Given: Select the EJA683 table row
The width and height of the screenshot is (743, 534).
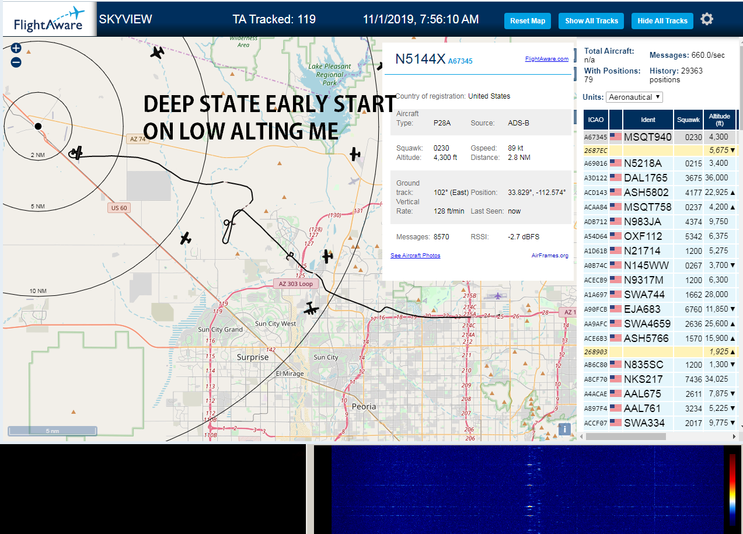Looking at the screenshot, I should coord(660,309).
